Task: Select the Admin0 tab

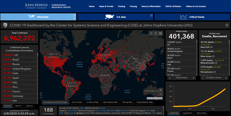Action: click(7, 106)
